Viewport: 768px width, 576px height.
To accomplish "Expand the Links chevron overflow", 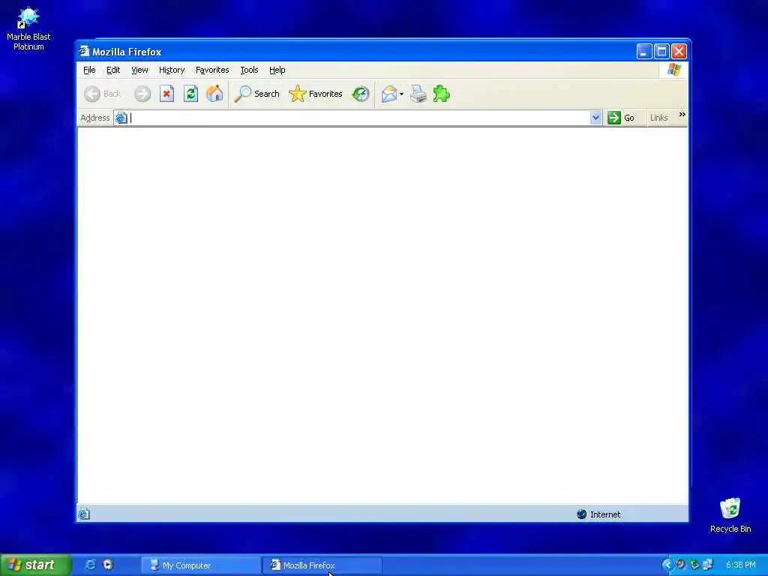I will click(x=682, y=115).
